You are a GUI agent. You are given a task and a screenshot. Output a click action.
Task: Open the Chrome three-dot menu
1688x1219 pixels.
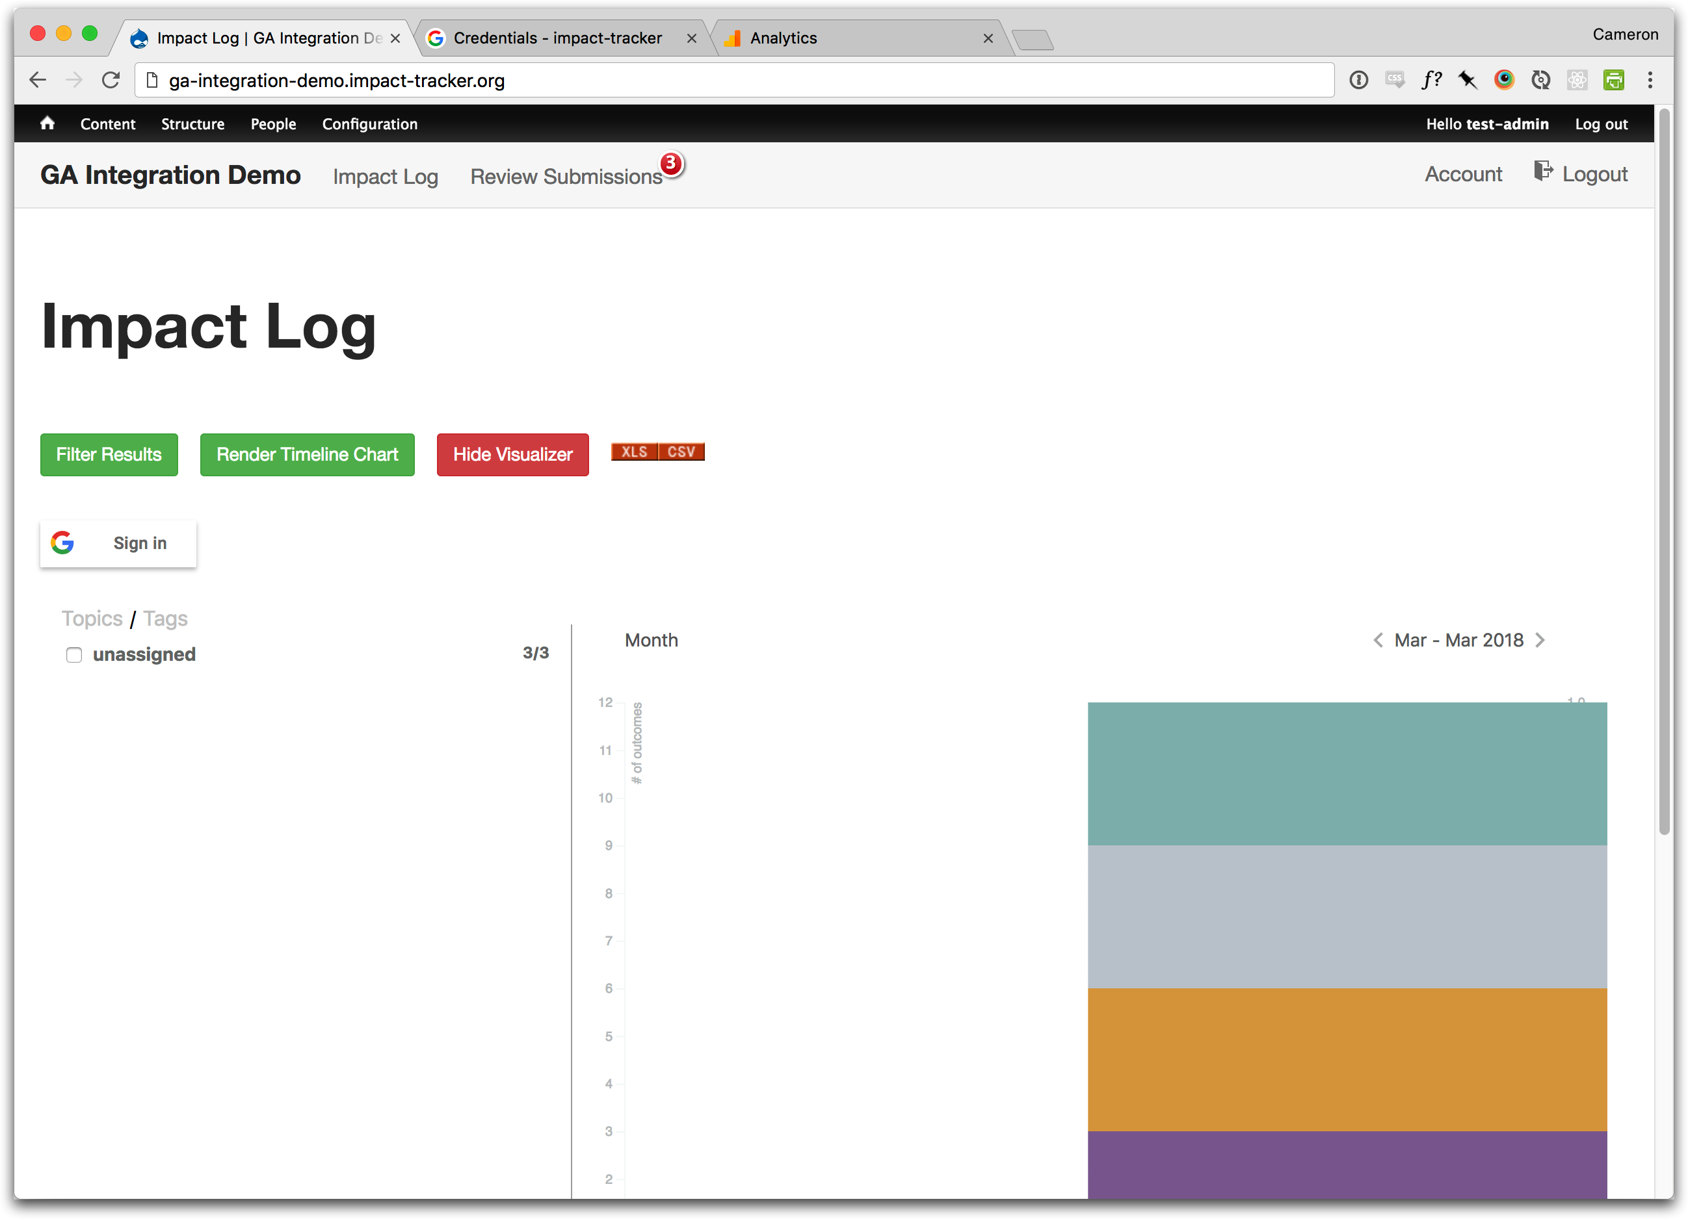click(1649, 81)
